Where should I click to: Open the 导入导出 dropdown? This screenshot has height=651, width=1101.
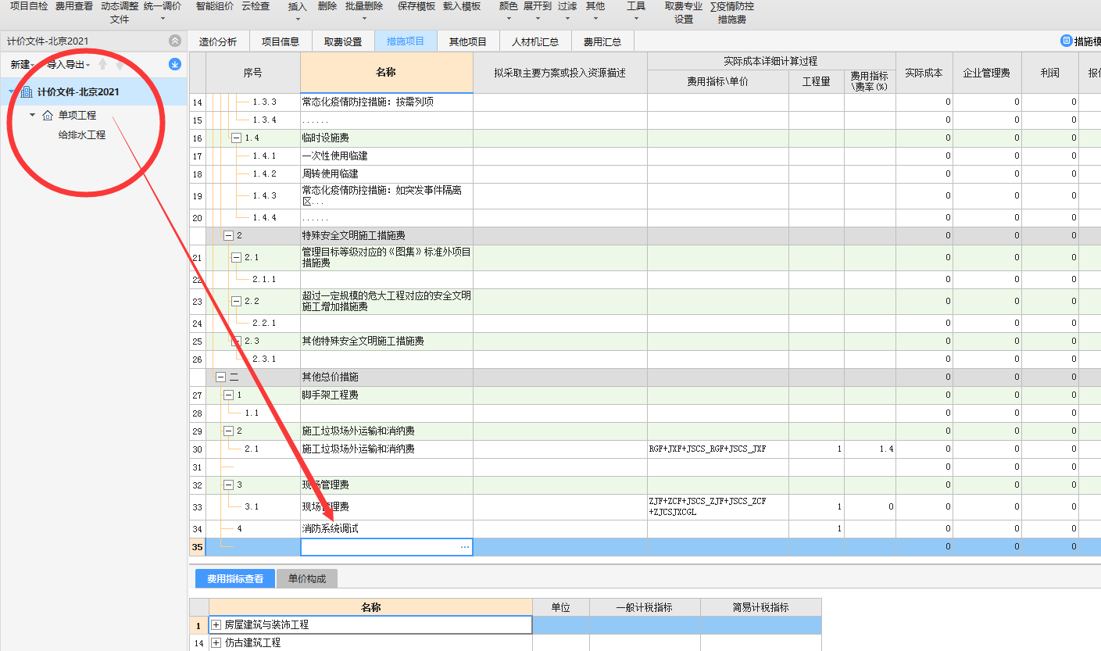pos(69,65)
